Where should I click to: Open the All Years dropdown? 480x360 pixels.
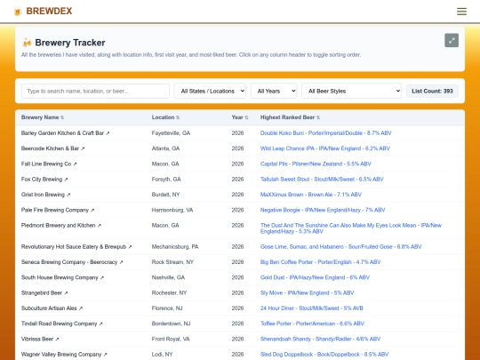click(x=274, y=91)
